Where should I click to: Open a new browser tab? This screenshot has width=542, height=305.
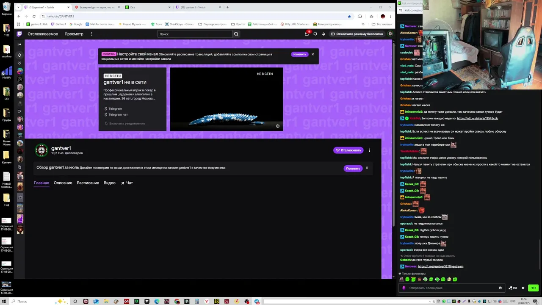227,7
